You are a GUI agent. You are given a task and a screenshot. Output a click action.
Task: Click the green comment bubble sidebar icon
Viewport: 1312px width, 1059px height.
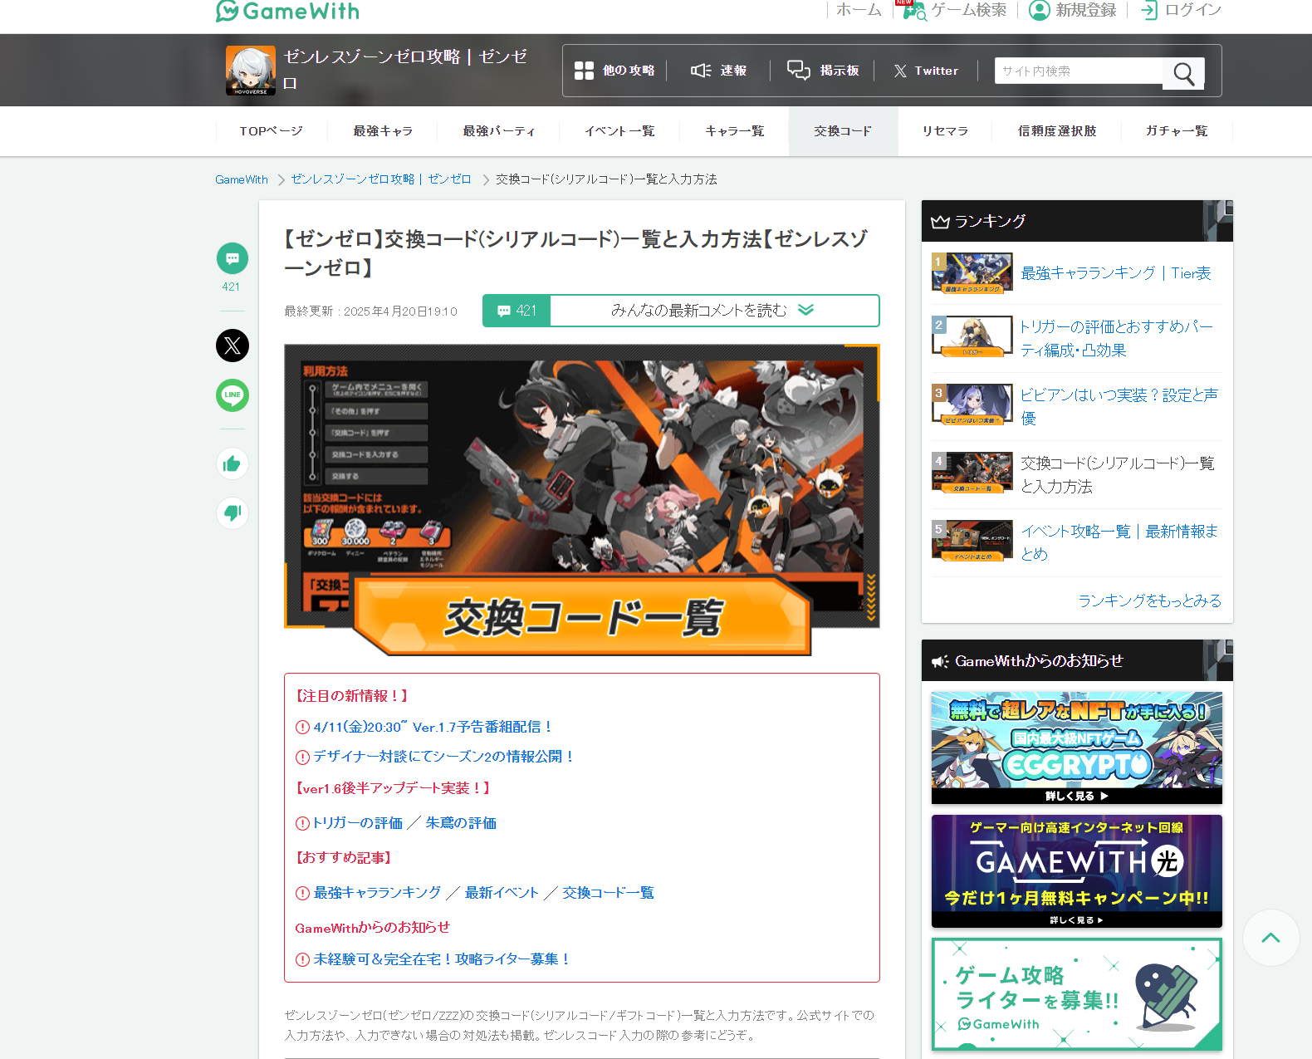[x=233, y=258]
